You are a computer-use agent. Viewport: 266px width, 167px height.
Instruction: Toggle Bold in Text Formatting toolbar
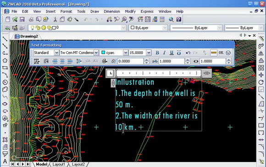point(157,53)
